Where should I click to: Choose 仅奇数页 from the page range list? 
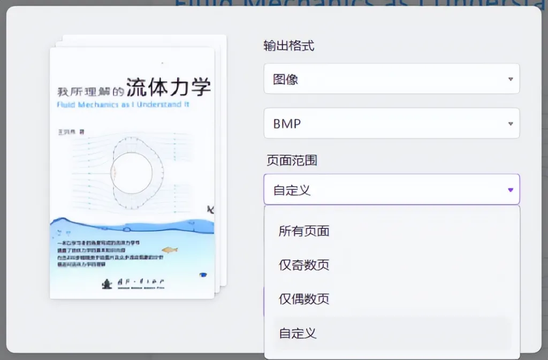coord(392,265)
